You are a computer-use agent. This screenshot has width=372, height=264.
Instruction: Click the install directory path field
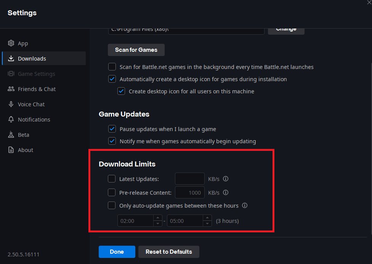pyautogui.click(x=186, y=31)
